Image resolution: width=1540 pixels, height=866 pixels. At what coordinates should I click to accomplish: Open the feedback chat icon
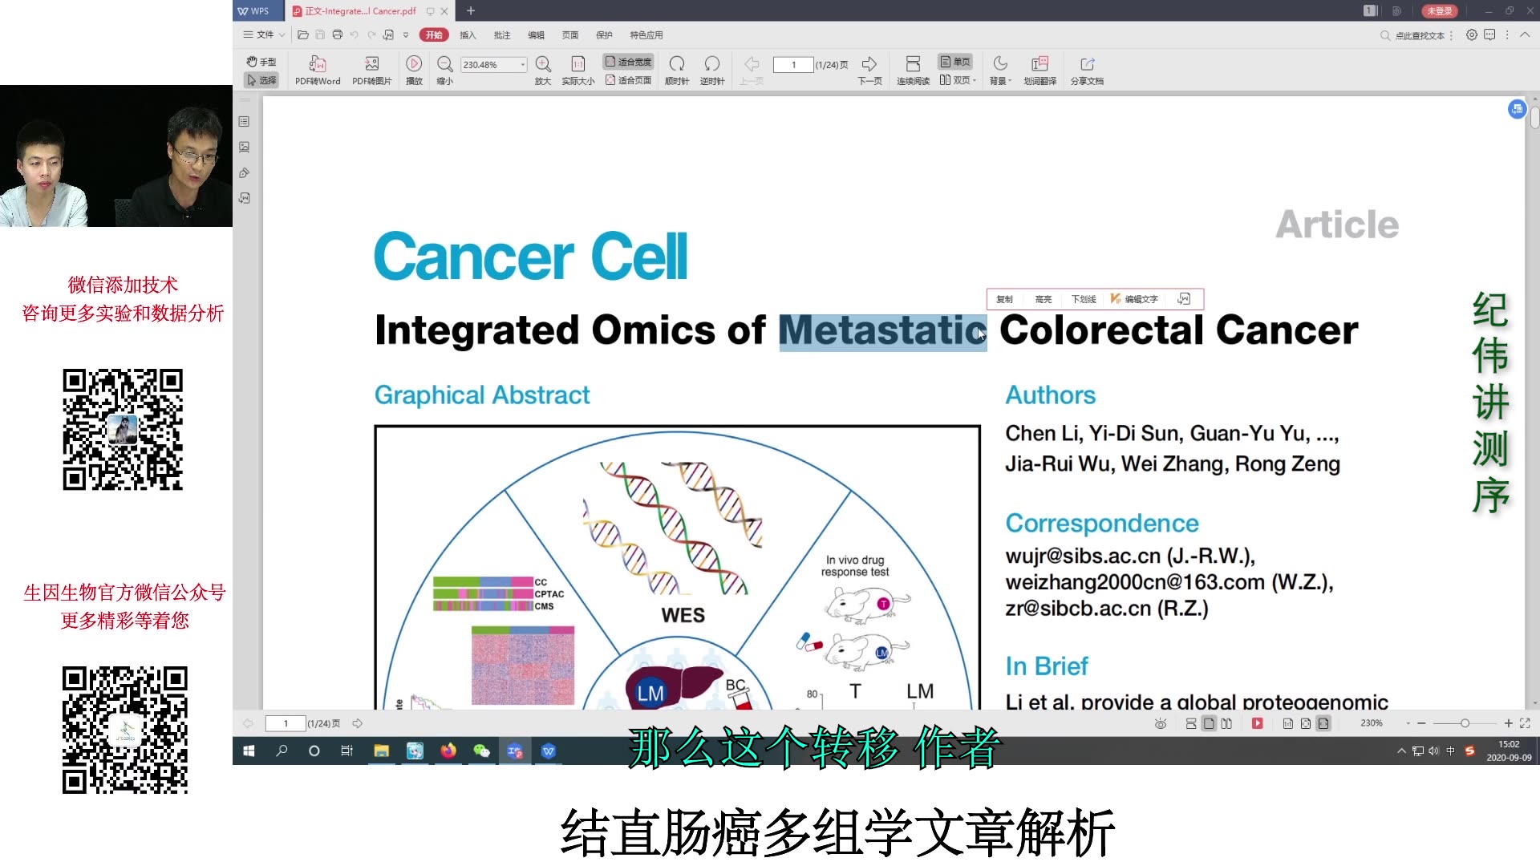[1489, 34]
